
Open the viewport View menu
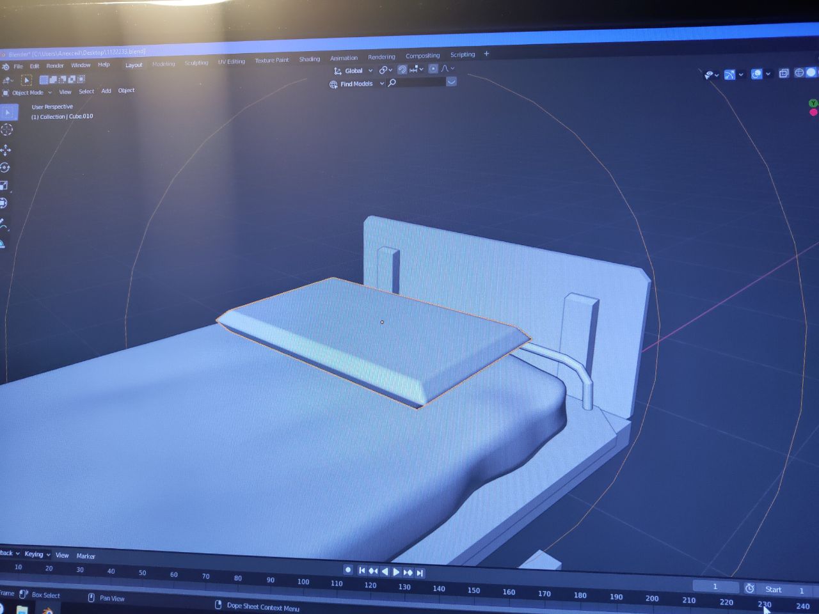coord(65,92)
